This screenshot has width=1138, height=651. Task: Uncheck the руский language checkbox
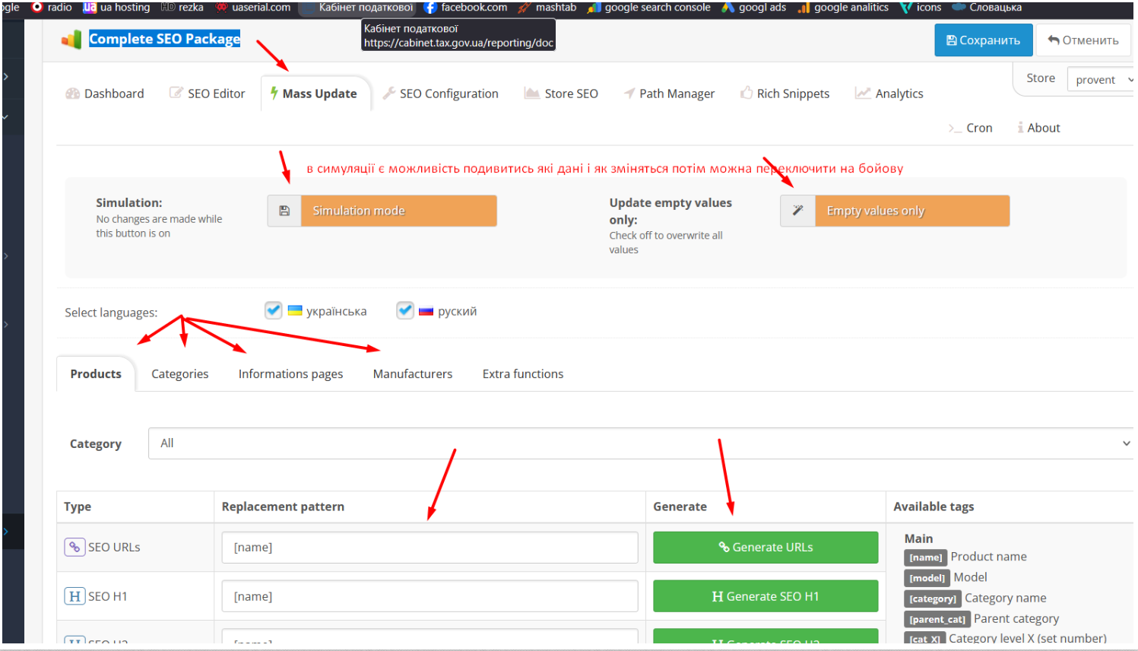coord(405,310)
